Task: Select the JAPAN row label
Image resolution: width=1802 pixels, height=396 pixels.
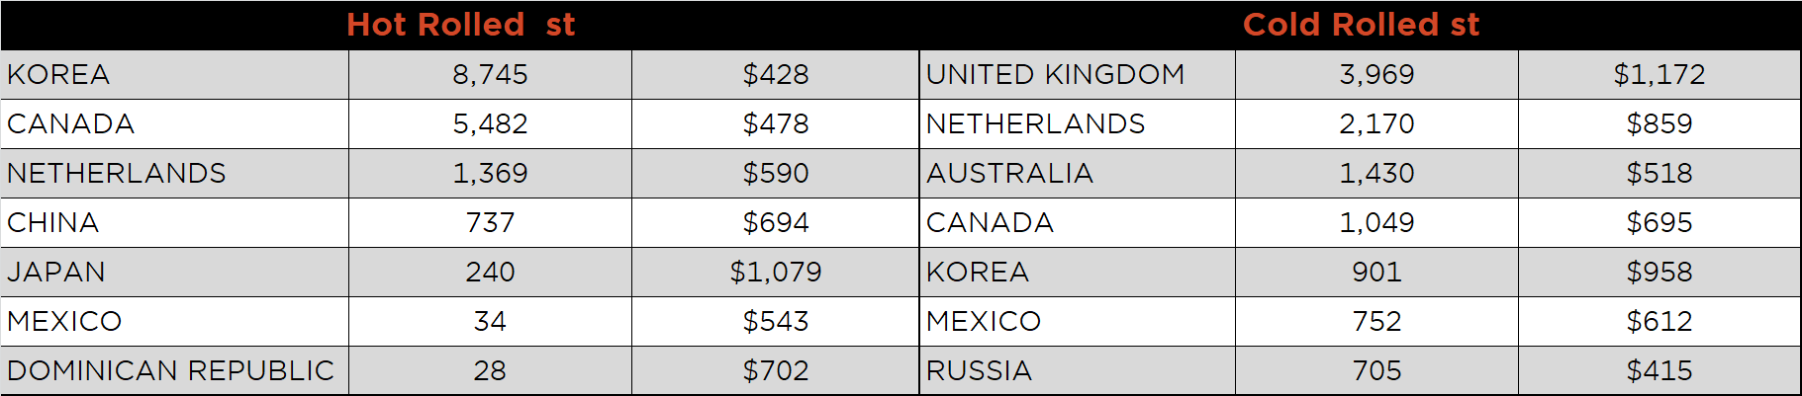Action: (x=174, y=272)
